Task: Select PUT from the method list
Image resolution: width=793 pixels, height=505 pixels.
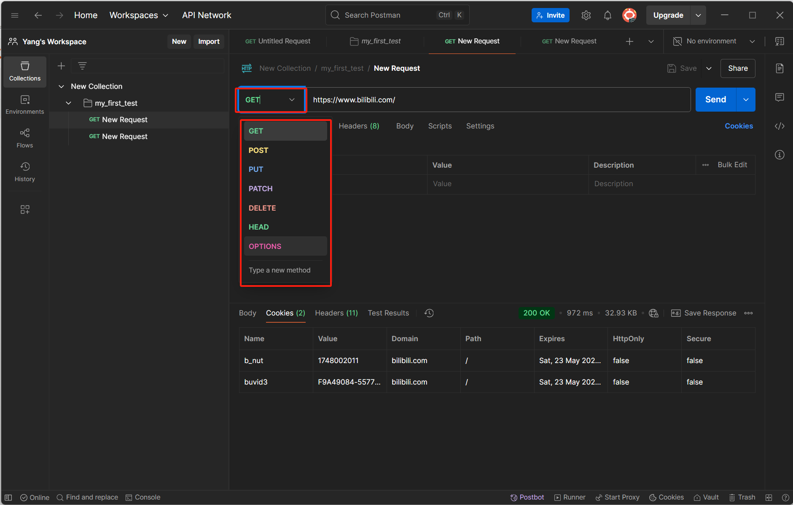Action: (x=285, y=169)
